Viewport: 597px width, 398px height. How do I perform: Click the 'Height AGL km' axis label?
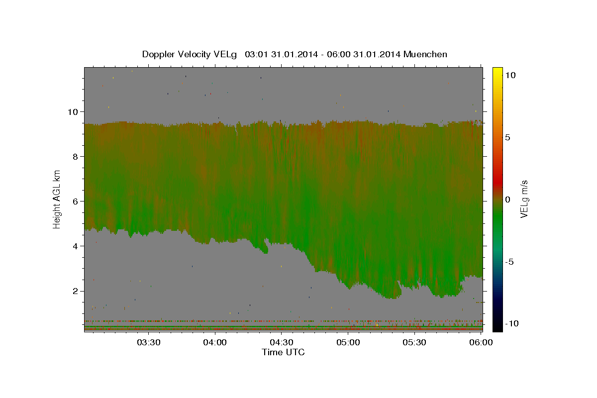pos(57,199)
